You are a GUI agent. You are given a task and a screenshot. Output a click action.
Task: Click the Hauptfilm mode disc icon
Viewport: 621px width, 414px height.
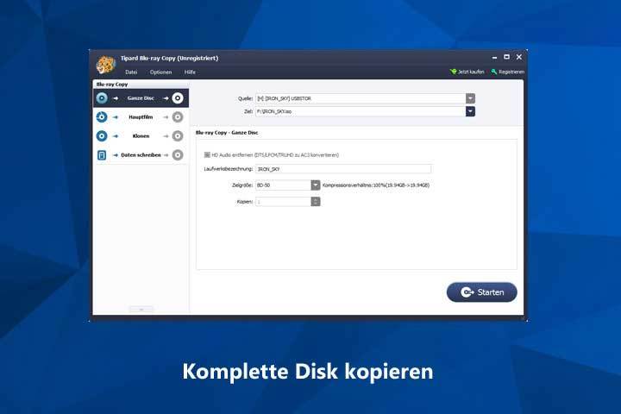point(102,117)
